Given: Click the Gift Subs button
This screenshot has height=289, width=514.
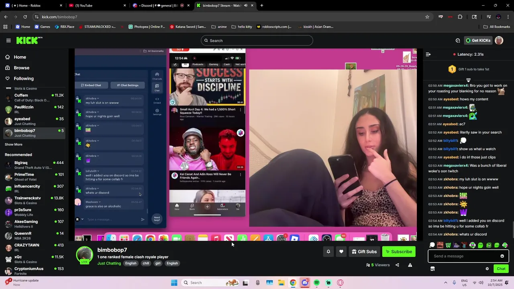Looking at the screenshot, I should tap(364, 252).
